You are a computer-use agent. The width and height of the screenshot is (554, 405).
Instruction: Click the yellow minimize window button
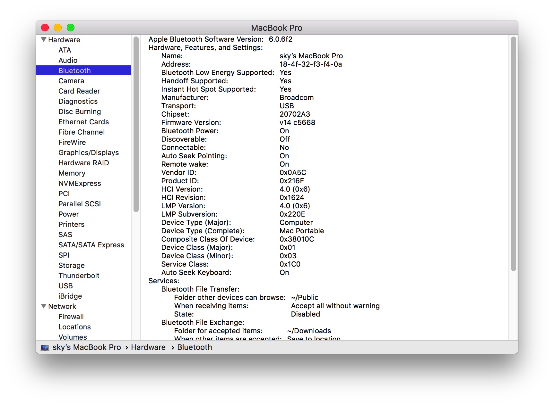58,28
